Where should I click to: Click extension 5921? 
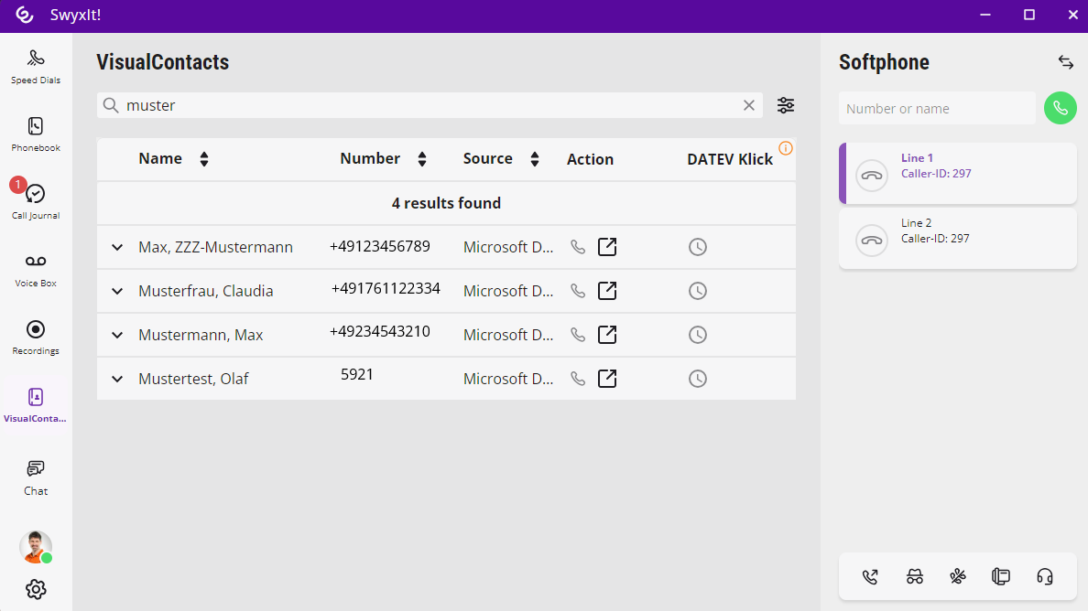pyautogui.click(x=356, y=375)
